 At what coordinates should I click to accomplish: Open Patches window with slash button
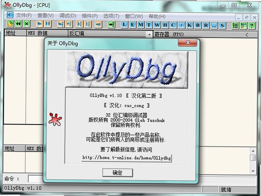[181, 25]
